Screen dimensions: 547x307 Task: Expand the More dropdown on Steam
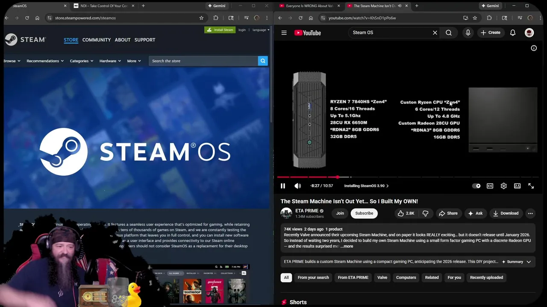(134, 61)
